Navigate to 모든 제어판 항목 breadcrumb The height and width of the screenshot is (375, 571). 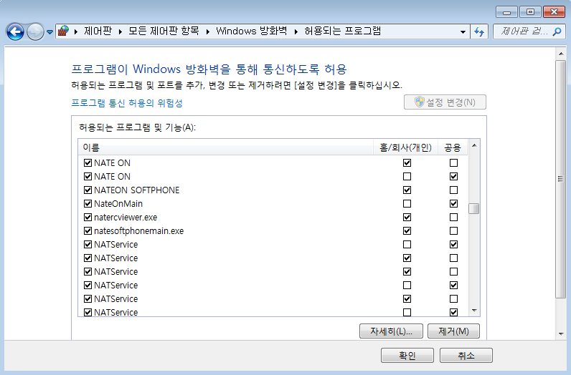tap(164, 31)
